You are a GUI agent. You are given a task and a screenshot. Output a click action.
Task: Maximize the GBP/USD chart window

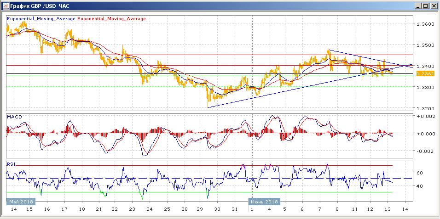426,6
